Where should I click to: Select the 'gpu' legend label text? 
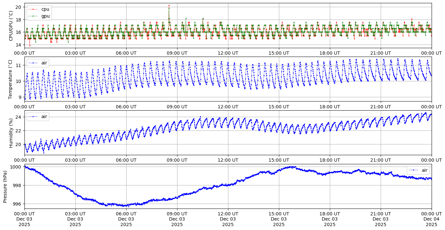[x=45, y=16]
